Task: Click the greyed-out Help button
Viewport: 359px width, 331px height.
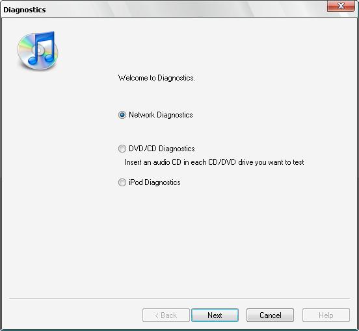Action: pyautogui.click(x=326, y=315)
